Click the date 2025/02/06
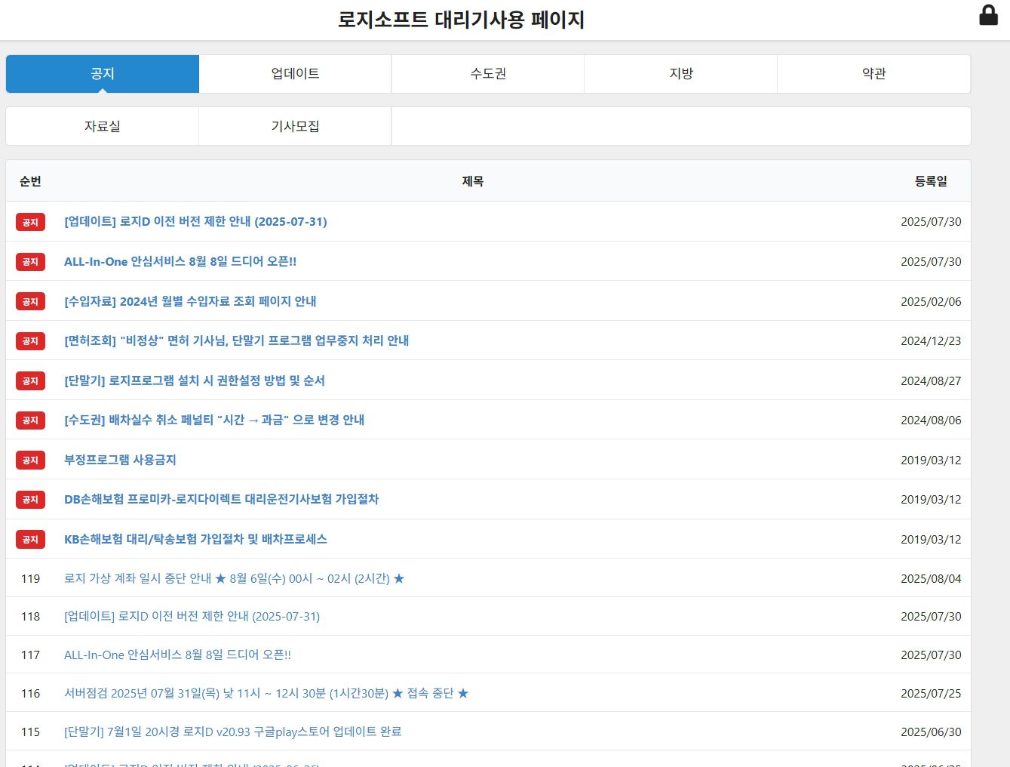The width and height of the screenshot is (1010, 767). 931,301
